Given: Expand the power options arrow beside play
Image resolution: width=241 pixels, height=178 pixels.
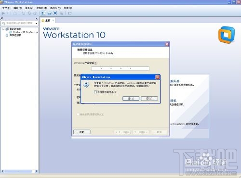Looking at the screenshot, I should click(7, 13).
